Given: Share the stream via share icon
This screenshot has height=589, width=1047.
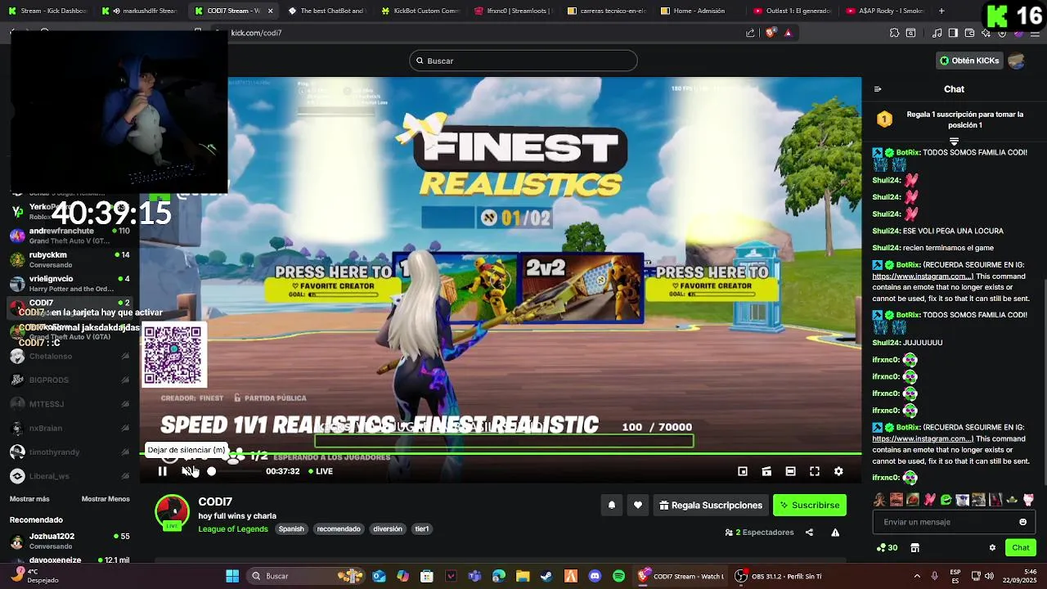Looking at the screenshot, I should 809,533.
